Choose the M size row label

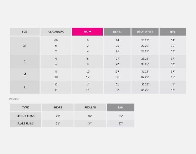tap(25, 74)
